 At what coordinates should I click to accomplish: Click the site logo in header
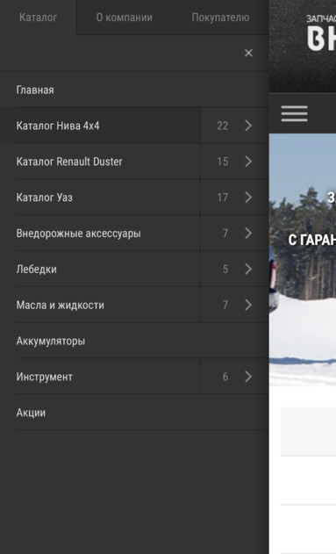pyautogui.click(x=321, y=33)
